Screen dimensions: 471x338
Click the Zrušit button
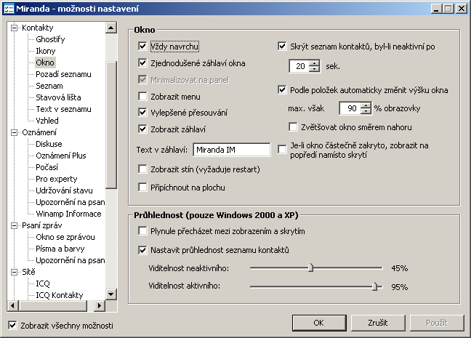pos(378,323)
